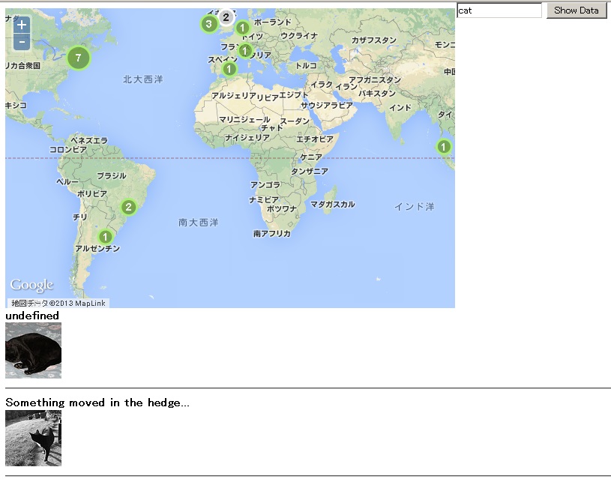Open the cluster of 7 over North America
The image size is (611, 482).
pos(78,58)
